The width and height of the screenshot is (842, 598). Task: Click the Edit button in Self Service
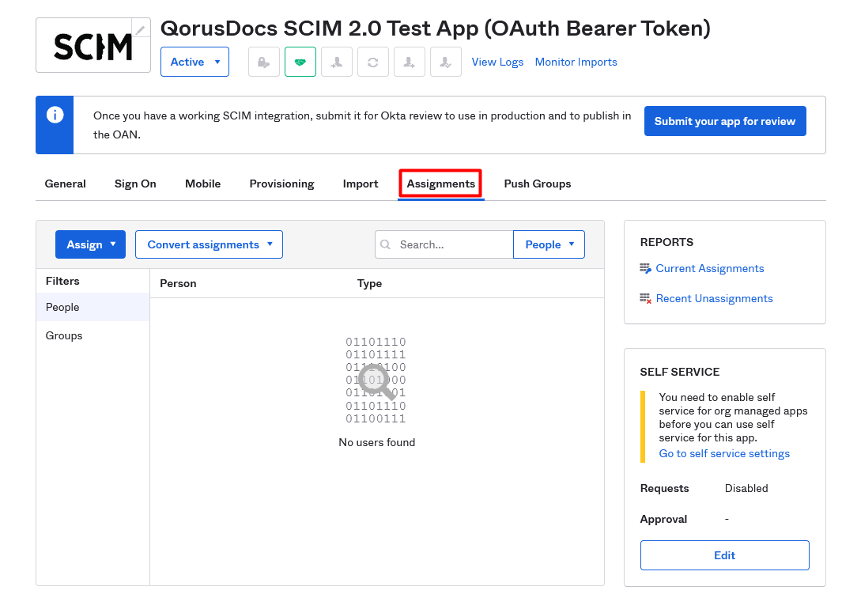(x=724, y=555)
